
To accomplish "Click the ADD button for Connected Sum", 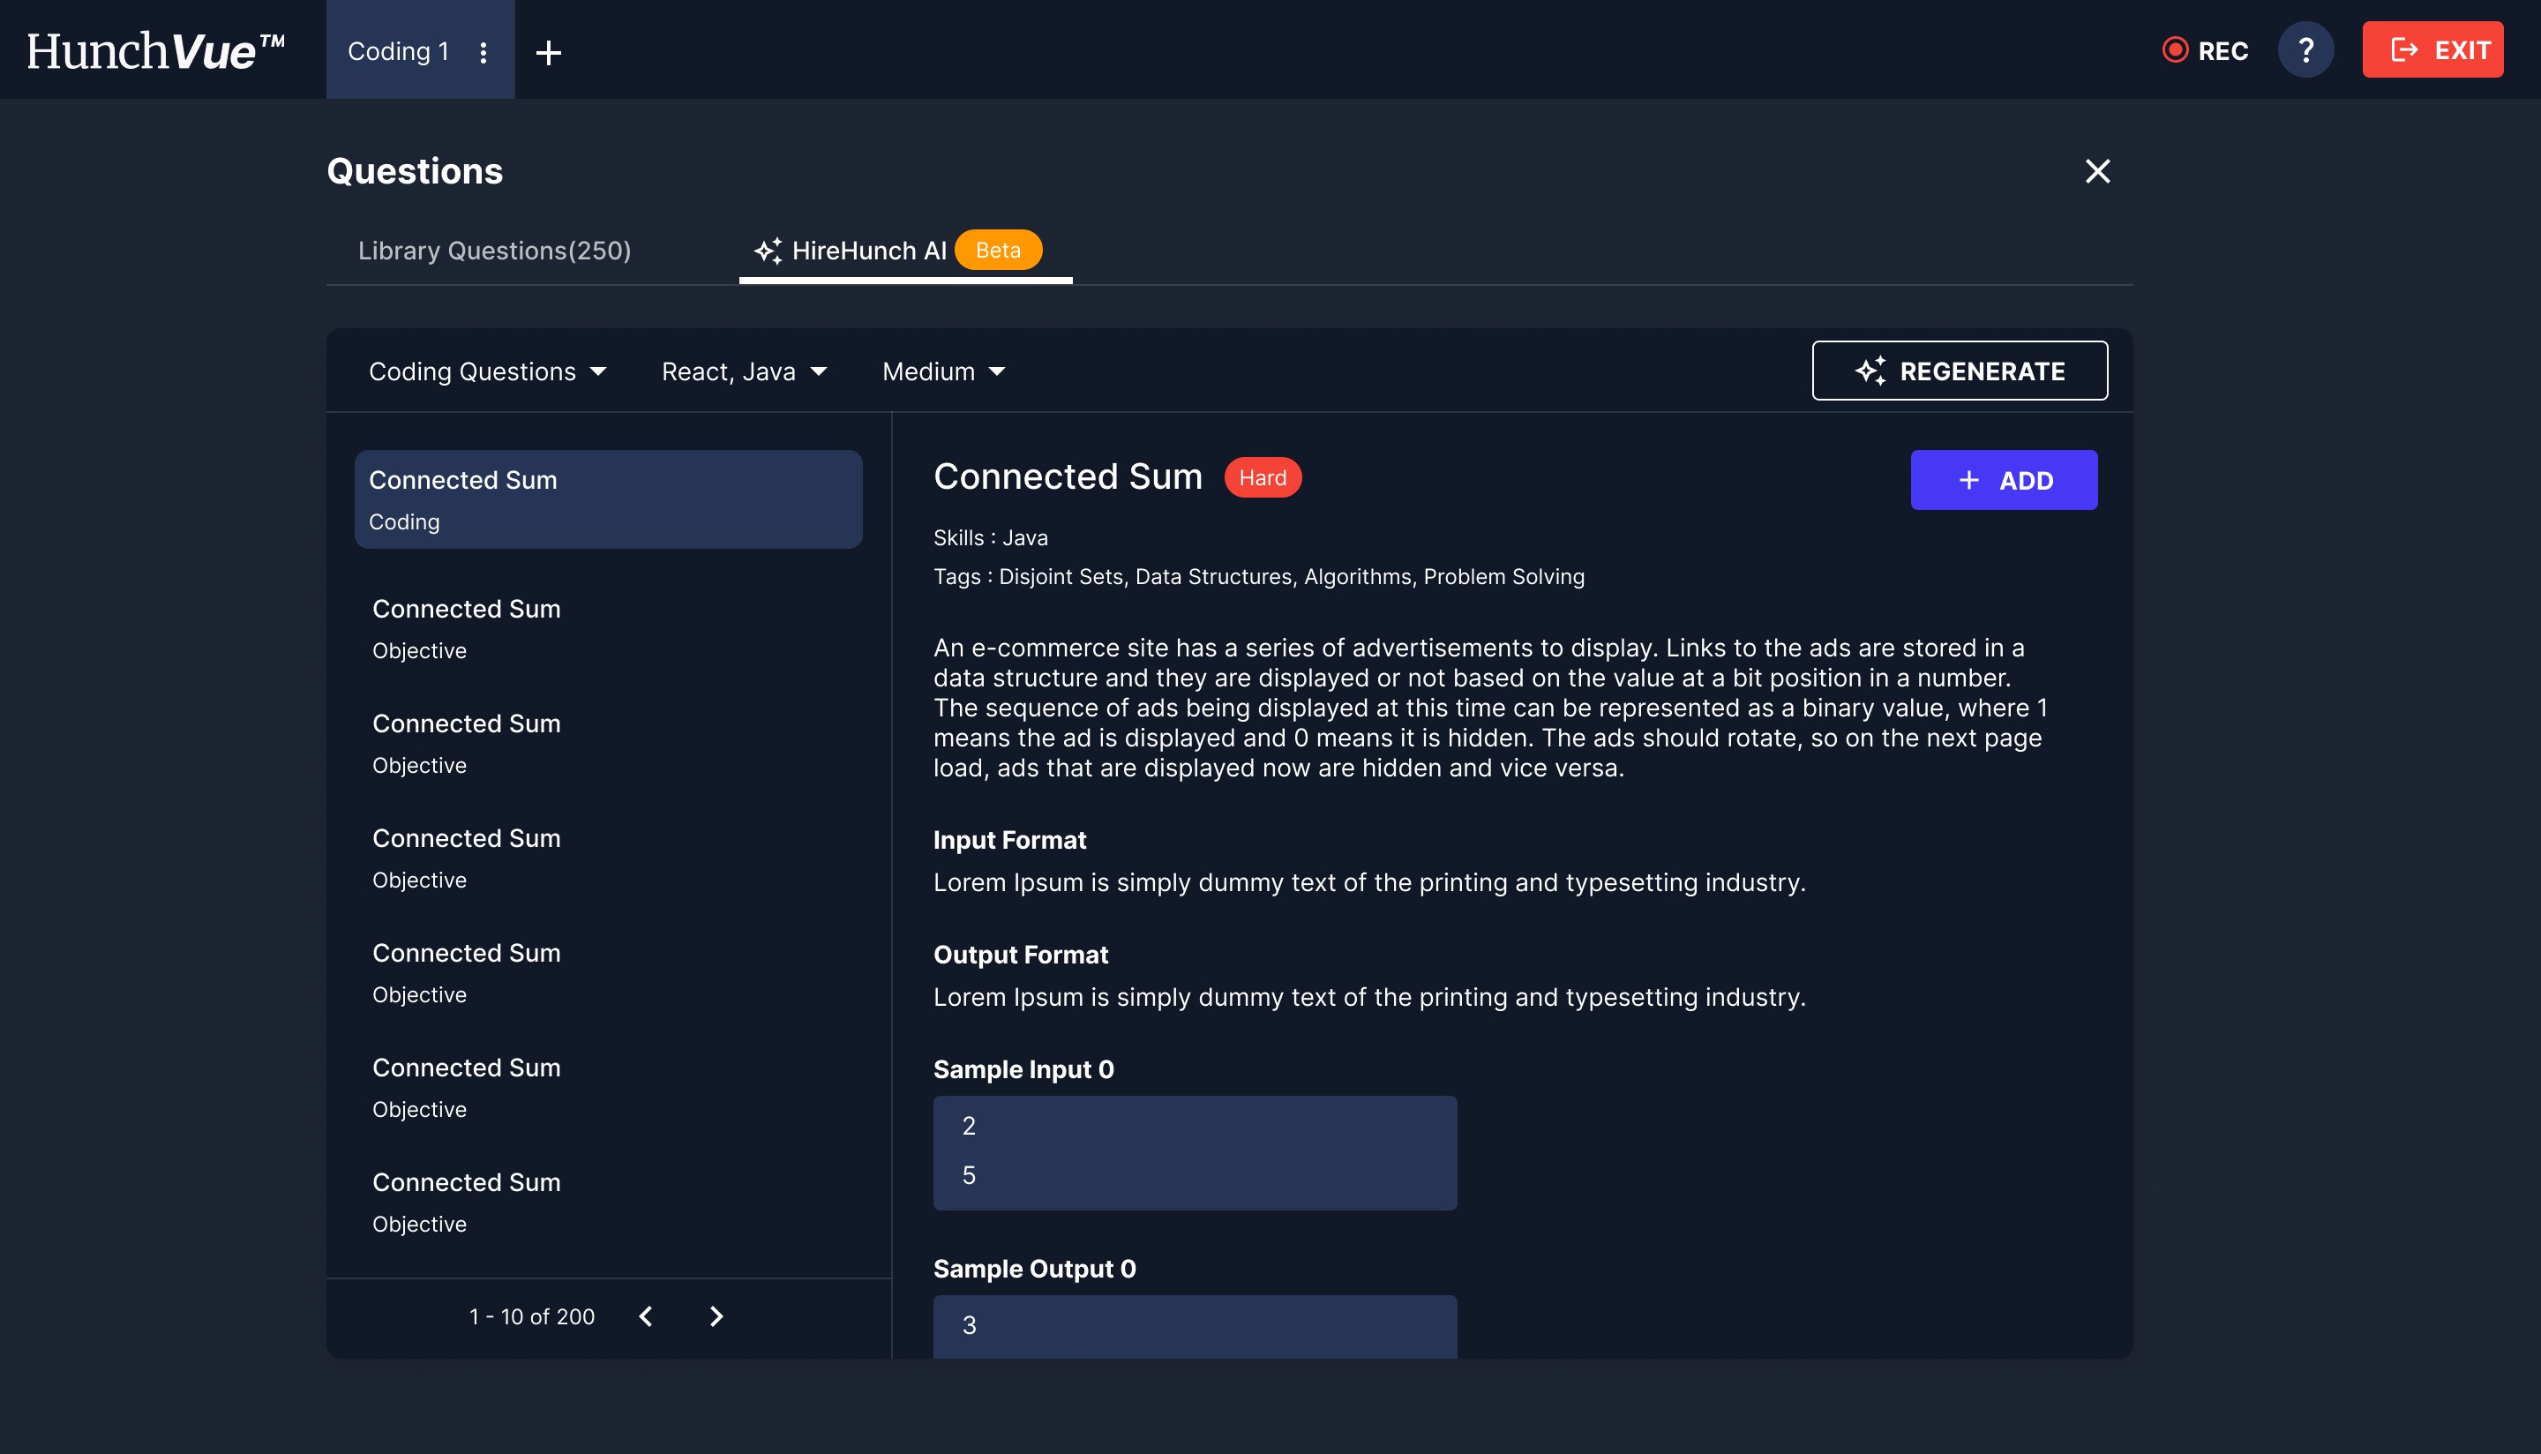I will tap(2003, 480).
